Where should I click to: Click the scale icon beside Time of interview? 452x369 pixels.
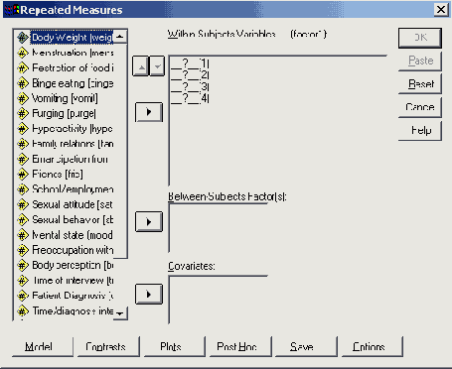tap(23, 281)
